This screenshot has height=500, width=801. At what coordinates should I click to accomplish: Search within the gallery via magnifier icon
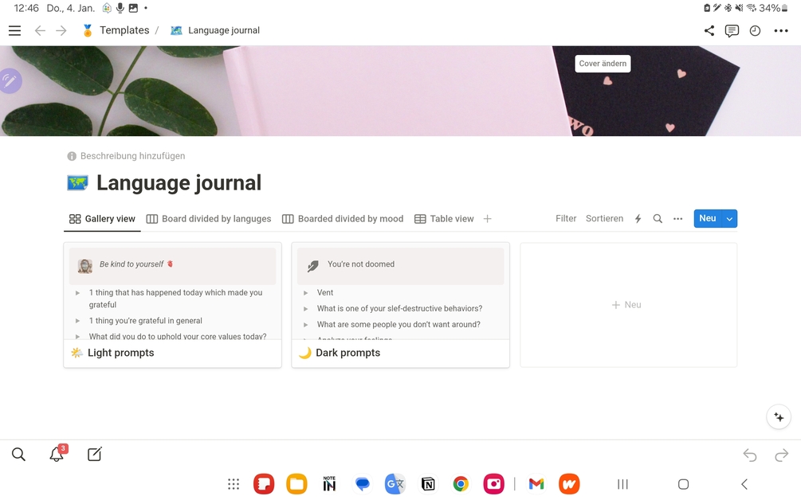657,218
